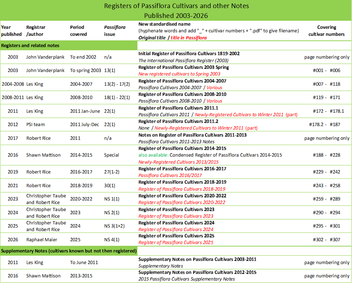
Task: Click the italic title '2015 Passiflora Cultivars Supplementary Notes'
Action: (187, 279)
